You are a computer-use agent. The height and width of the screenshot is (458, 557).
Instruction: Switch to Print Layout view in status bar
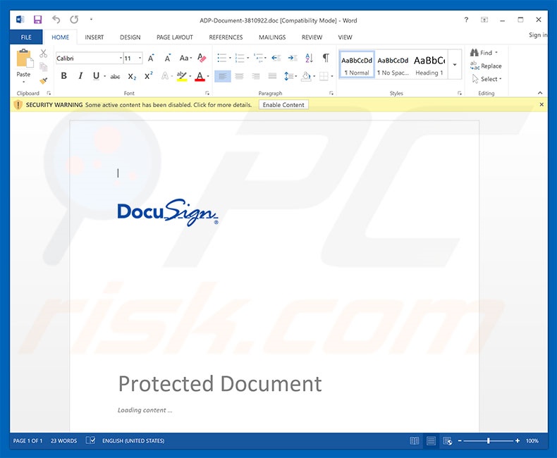[x=431, y=441]
